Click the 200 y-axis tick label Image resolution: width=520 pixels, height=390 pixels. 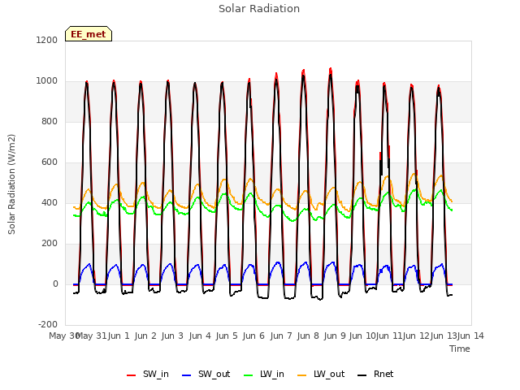[50, 244]
